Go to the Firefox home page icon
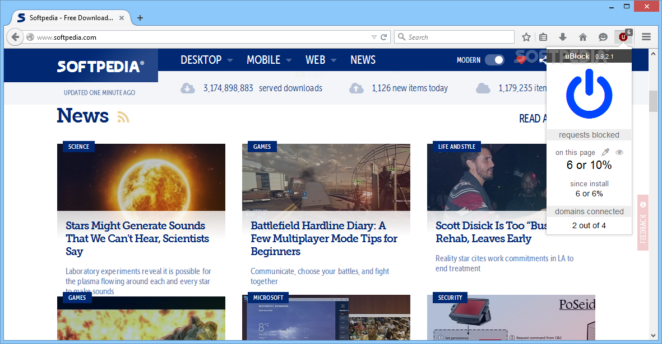This screenshot has height=344, width=662. coord(583,37)
